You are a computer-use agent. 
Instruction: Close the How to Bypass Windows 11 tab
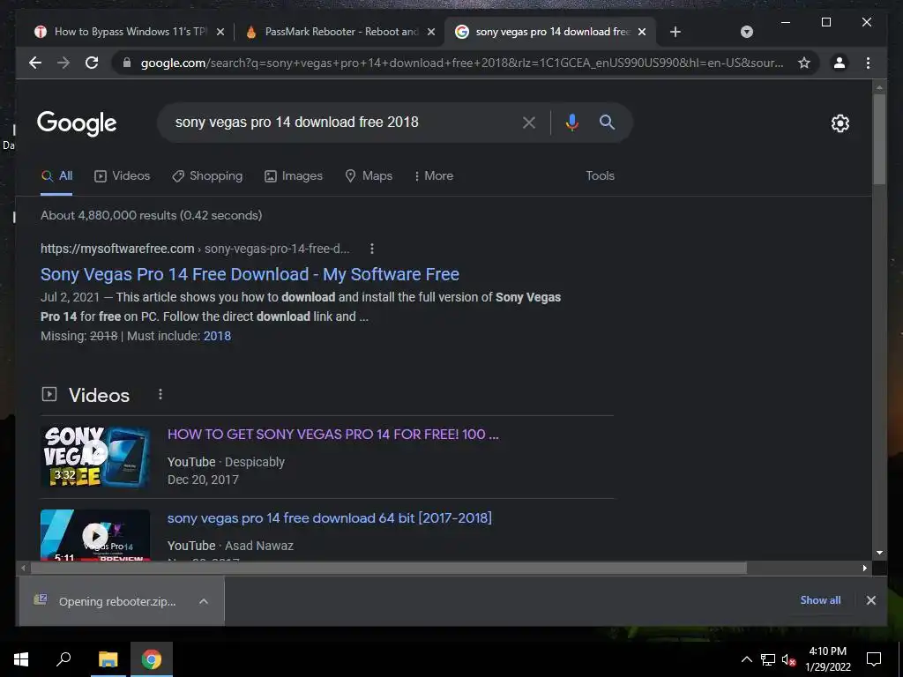point(220,32)
